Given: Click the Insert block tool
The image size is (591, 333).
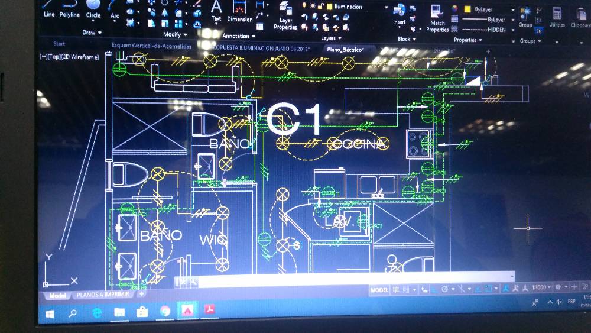Looking at the screenshot, I should pyautogui.click(x=399, y=15).
